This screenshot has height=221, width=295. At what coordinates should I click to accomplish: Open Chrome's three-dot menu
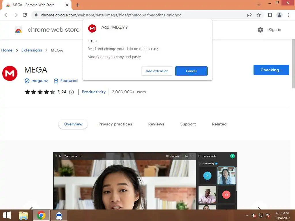[289, 15]
